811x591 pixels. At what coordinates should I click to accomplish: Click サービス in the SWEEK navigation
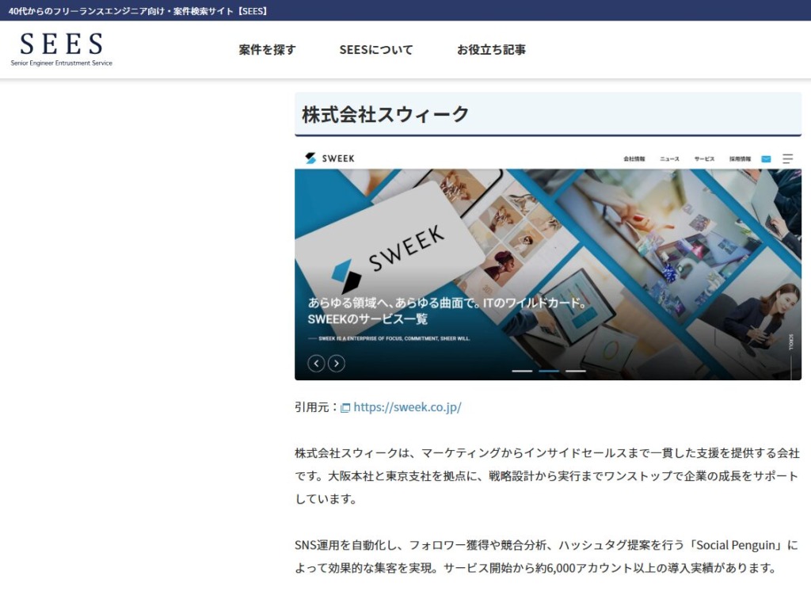[x=704, y=159]
